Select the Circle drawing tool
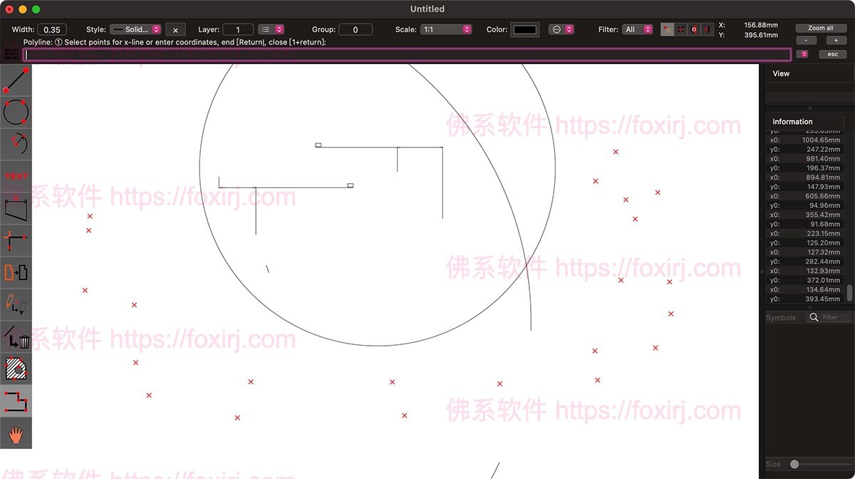 16,112
